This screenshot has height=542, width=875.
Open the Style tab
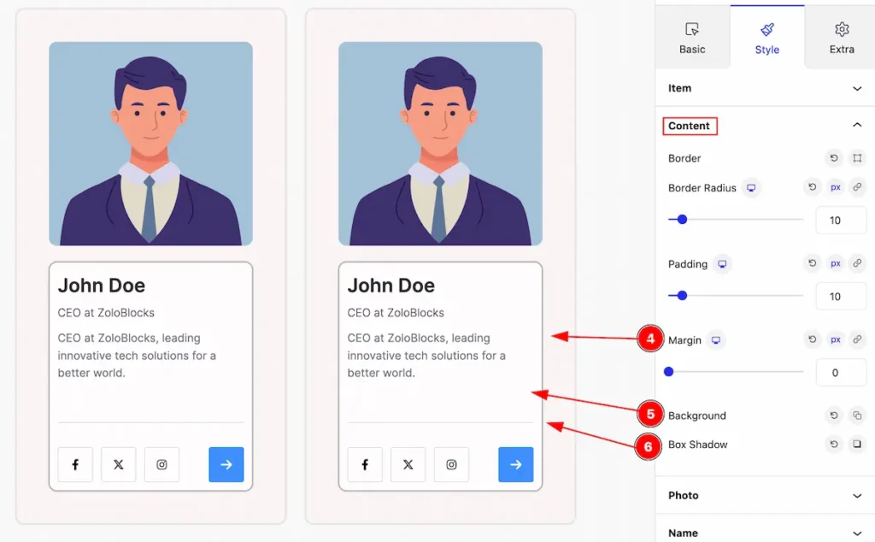click(766, 38)
